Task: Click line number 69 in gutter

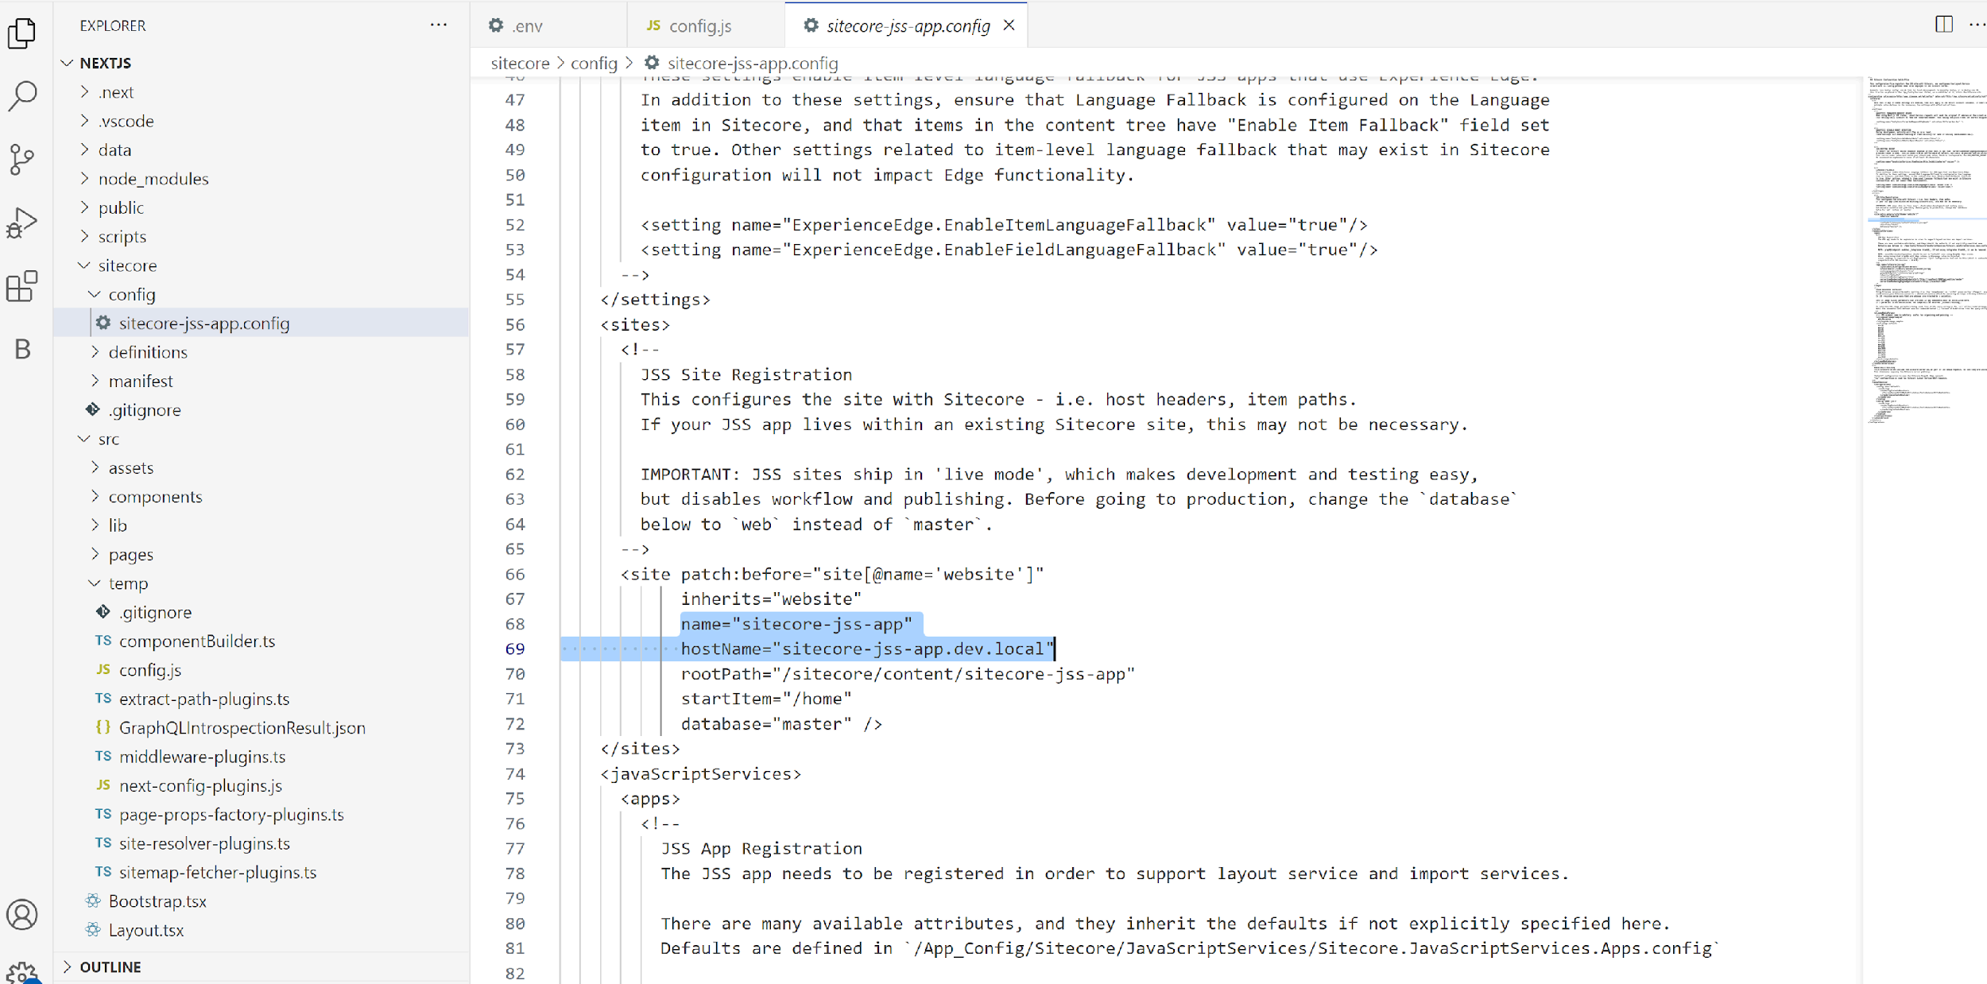Action: (515, 649)
